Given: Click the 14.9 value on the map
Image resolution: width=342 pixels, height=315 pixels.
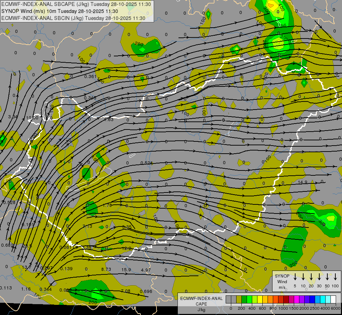Looking at the screenshot, I should (303, 182).
